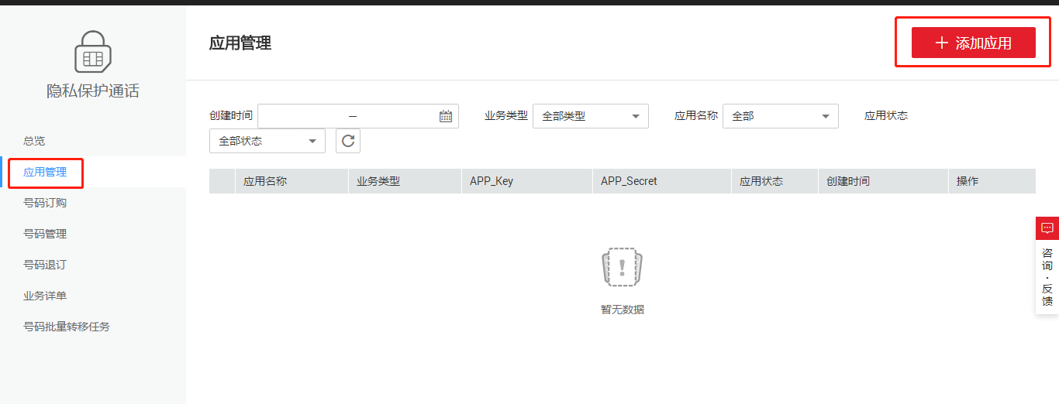Open 号码管理 in the sidebar
The image size is (1059, 404).
pos(45,234)
